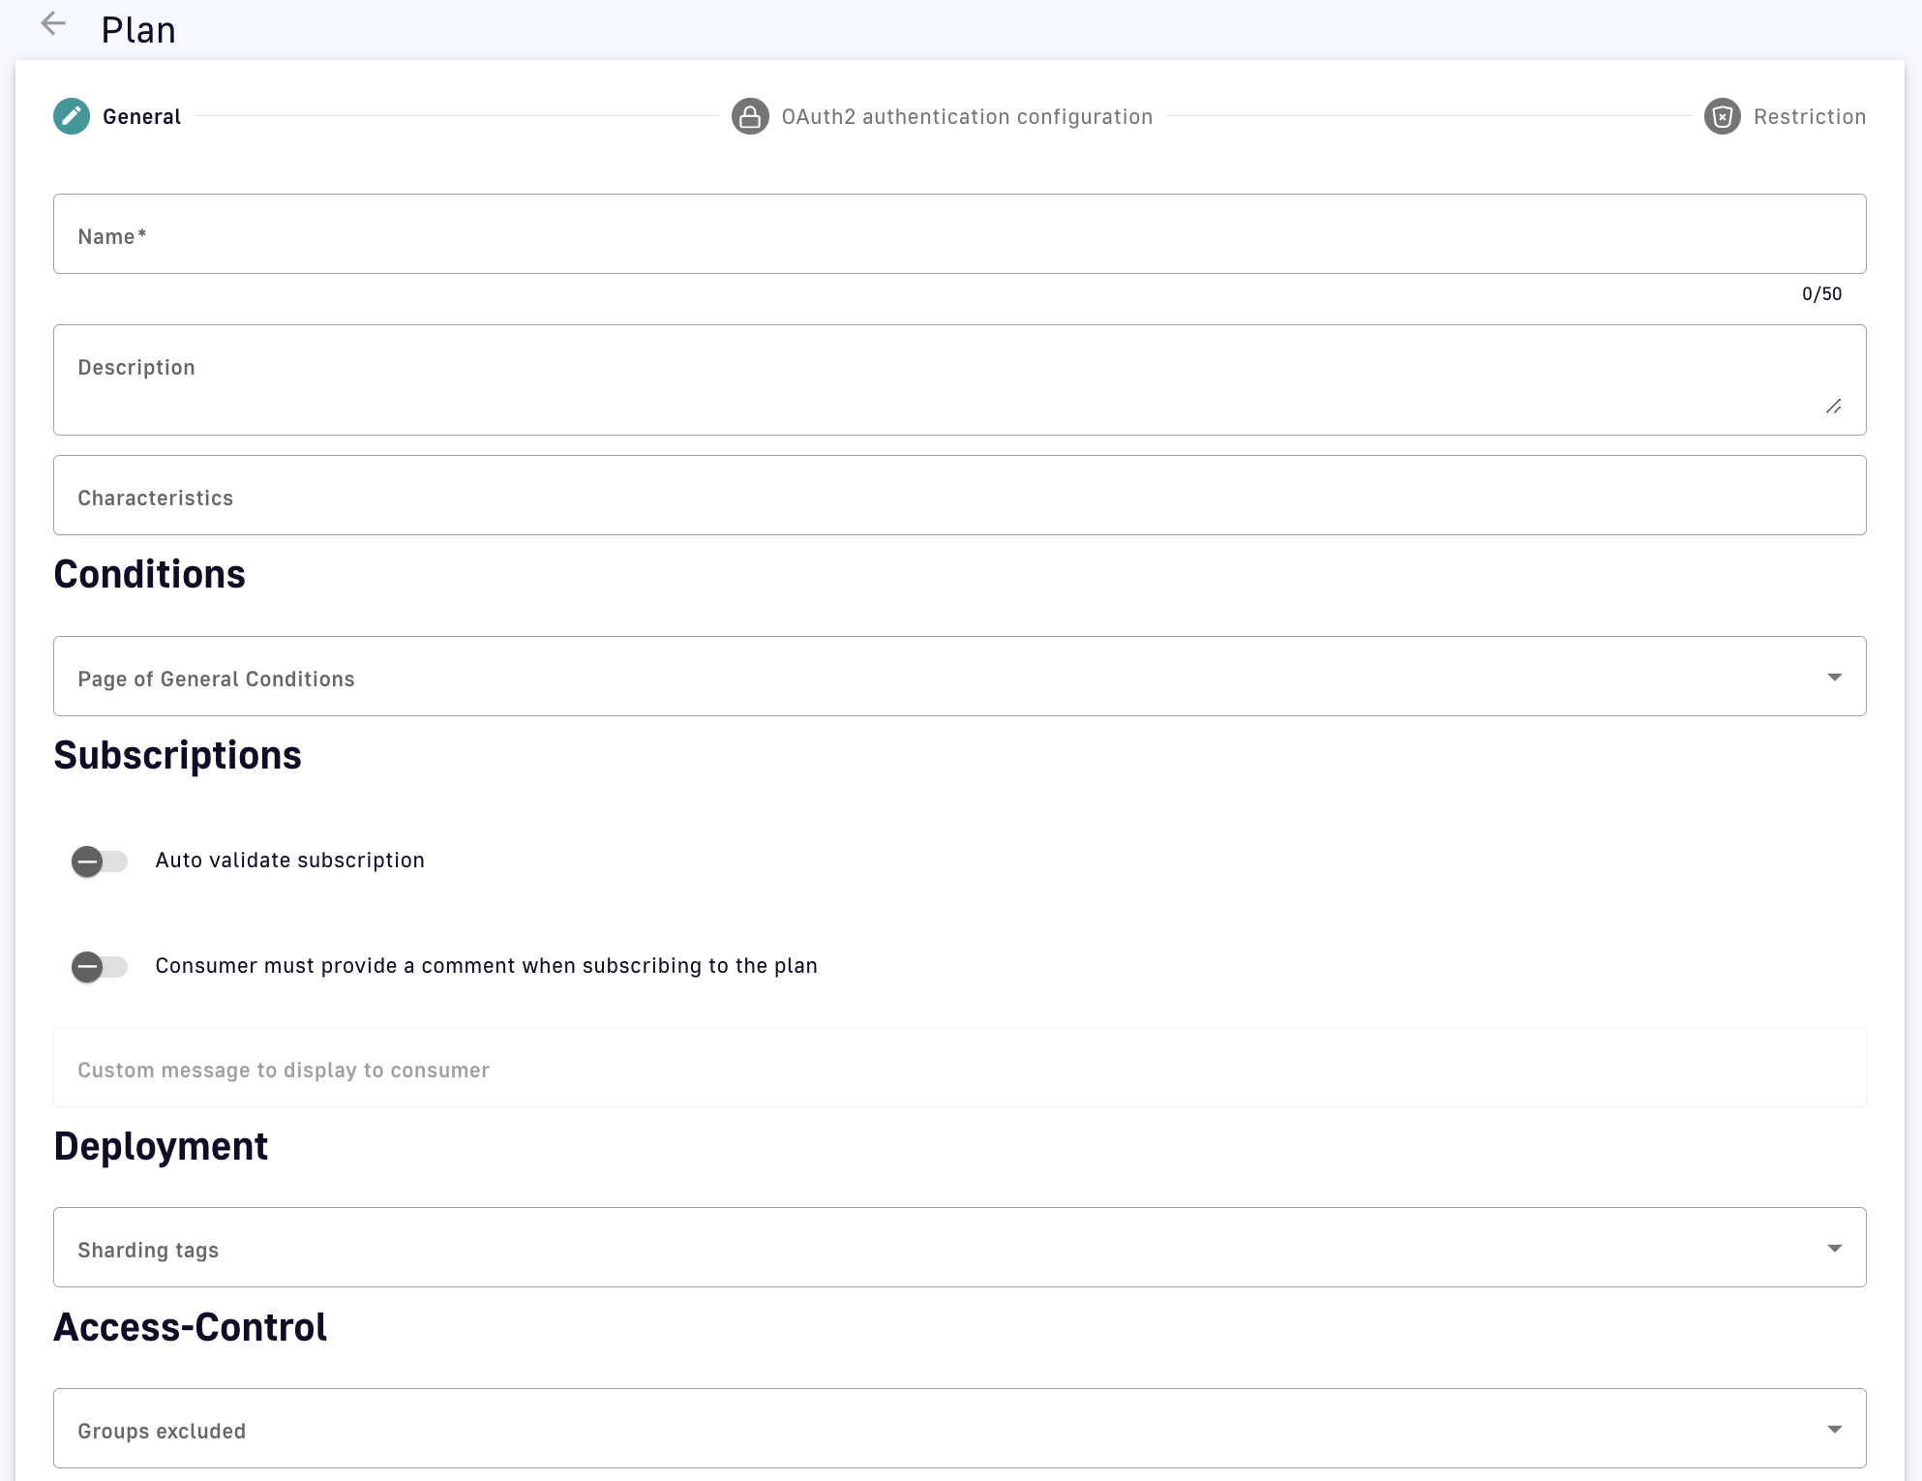This screenshot has width=1922, height=1481.
Task: Click the Groups excluded caret arrow
Action: pyautogui.click(x=1834, y=1430)
